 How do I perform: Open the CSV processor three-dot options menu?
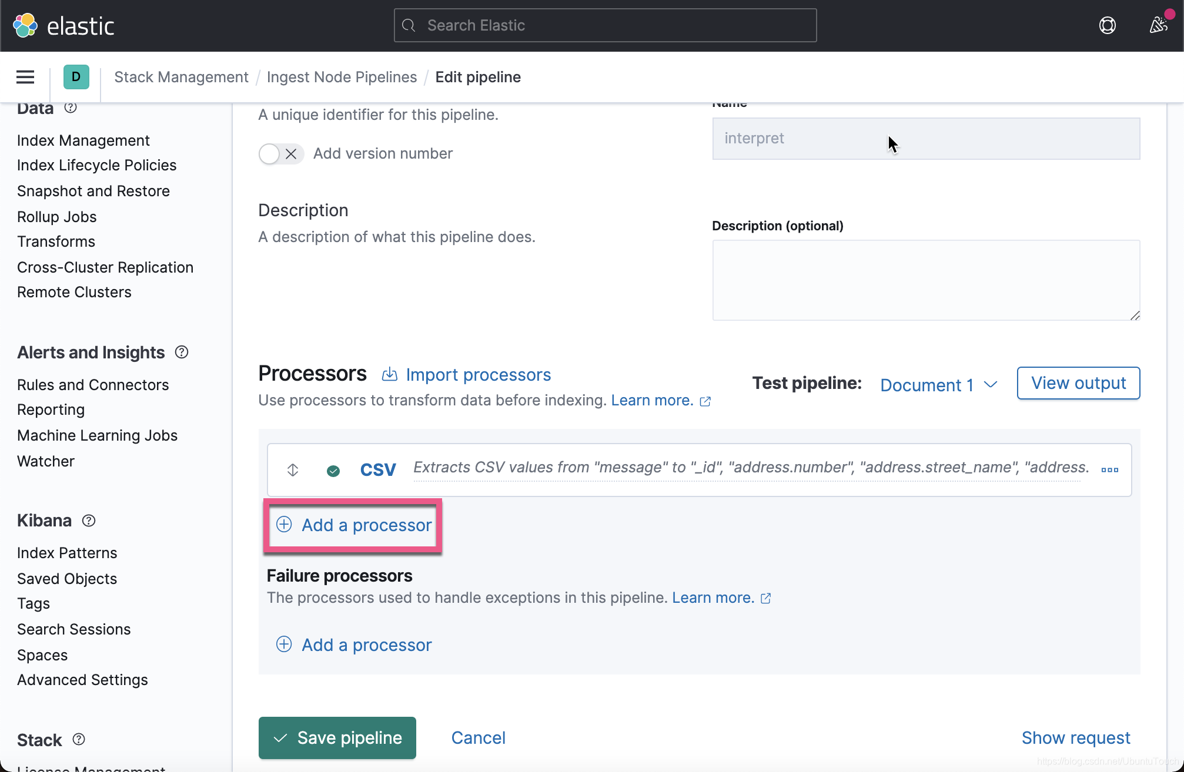click(1110, 469)
